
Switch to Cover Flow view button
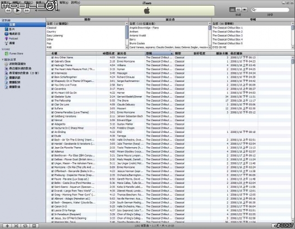tap(244, 10)
